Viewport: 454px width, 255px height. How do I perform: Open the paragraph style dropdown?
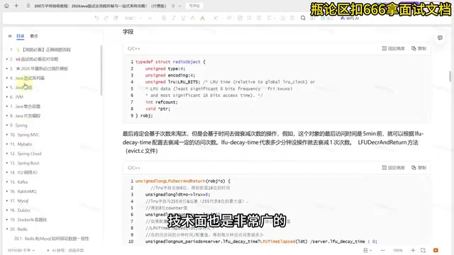133,18
